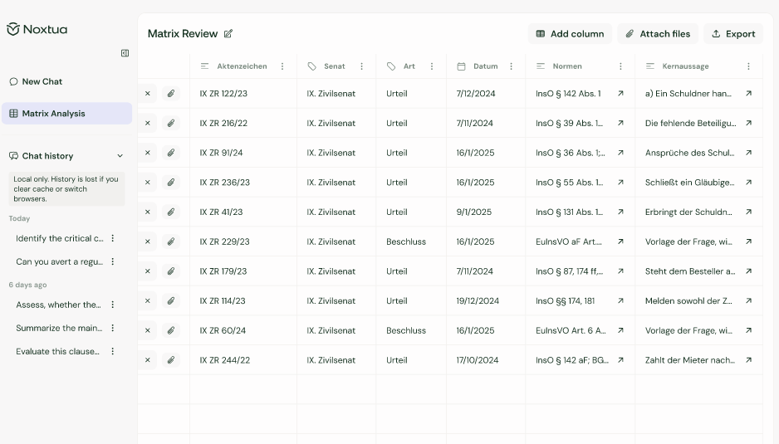Remove row IX ZR 114/23 with X icon
779x444 pixels.
[148, 301]
